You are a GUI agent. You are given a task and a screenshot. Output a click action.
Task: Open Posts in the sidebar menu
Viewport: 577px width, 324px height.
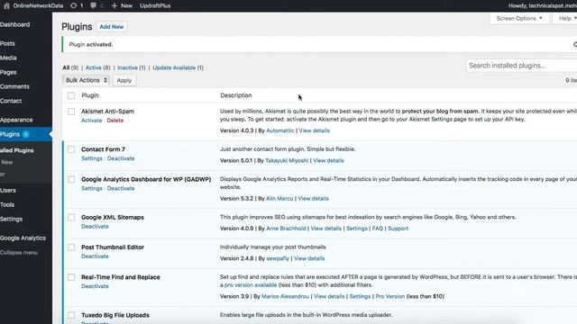pos(7,44)
